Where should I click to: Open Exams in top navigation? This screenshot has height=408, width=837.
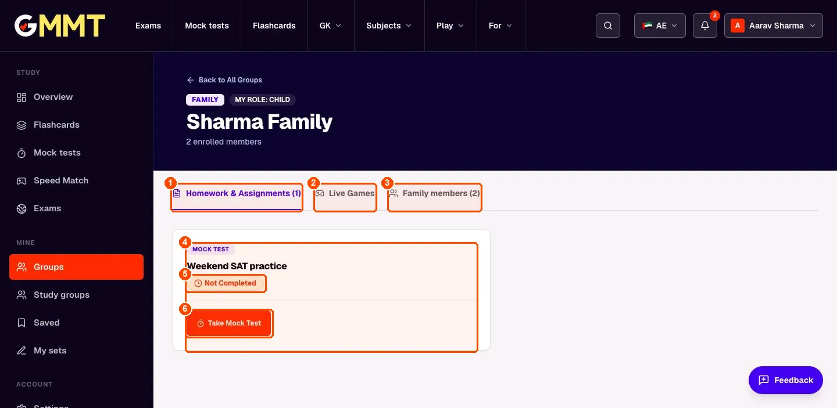[148, 26]
